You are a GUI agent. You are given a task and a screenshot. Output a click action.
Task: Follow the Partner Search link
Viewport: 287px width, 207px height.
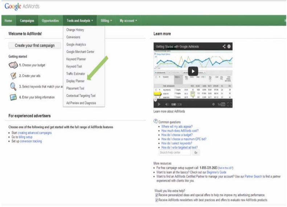(253, 176)
